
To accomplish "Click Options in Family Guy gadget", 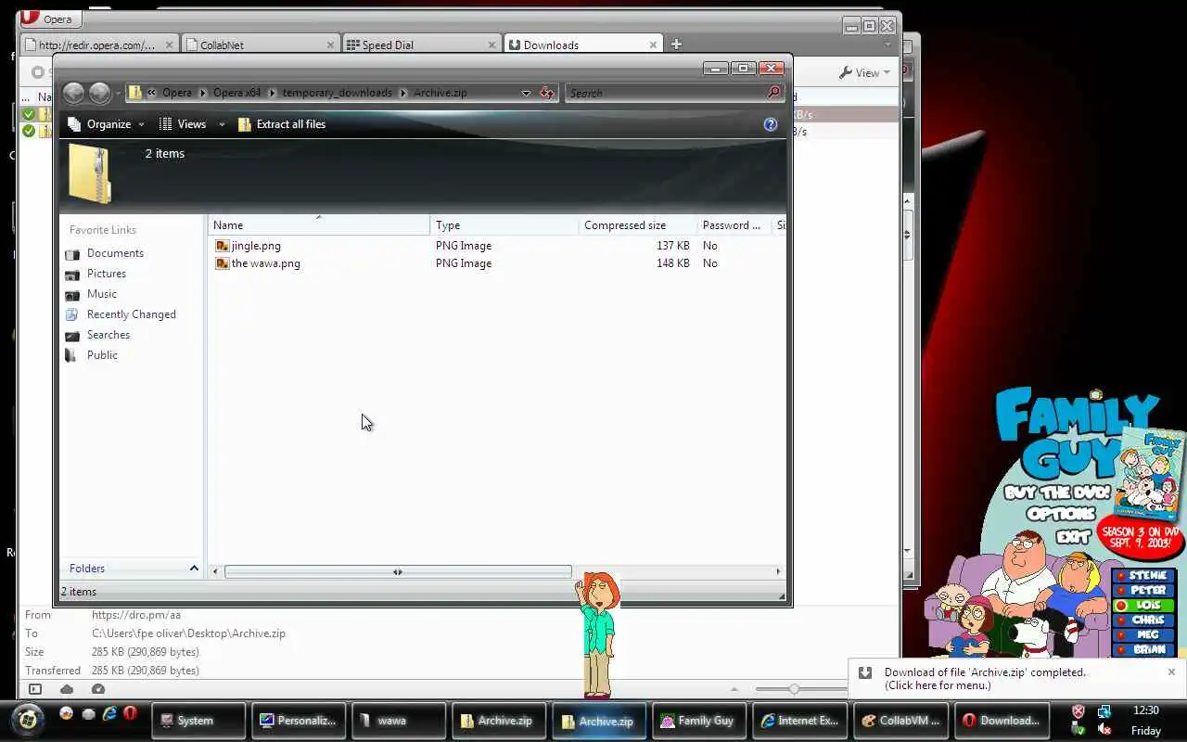I will pyautogui.click(x=1062, y=514).
